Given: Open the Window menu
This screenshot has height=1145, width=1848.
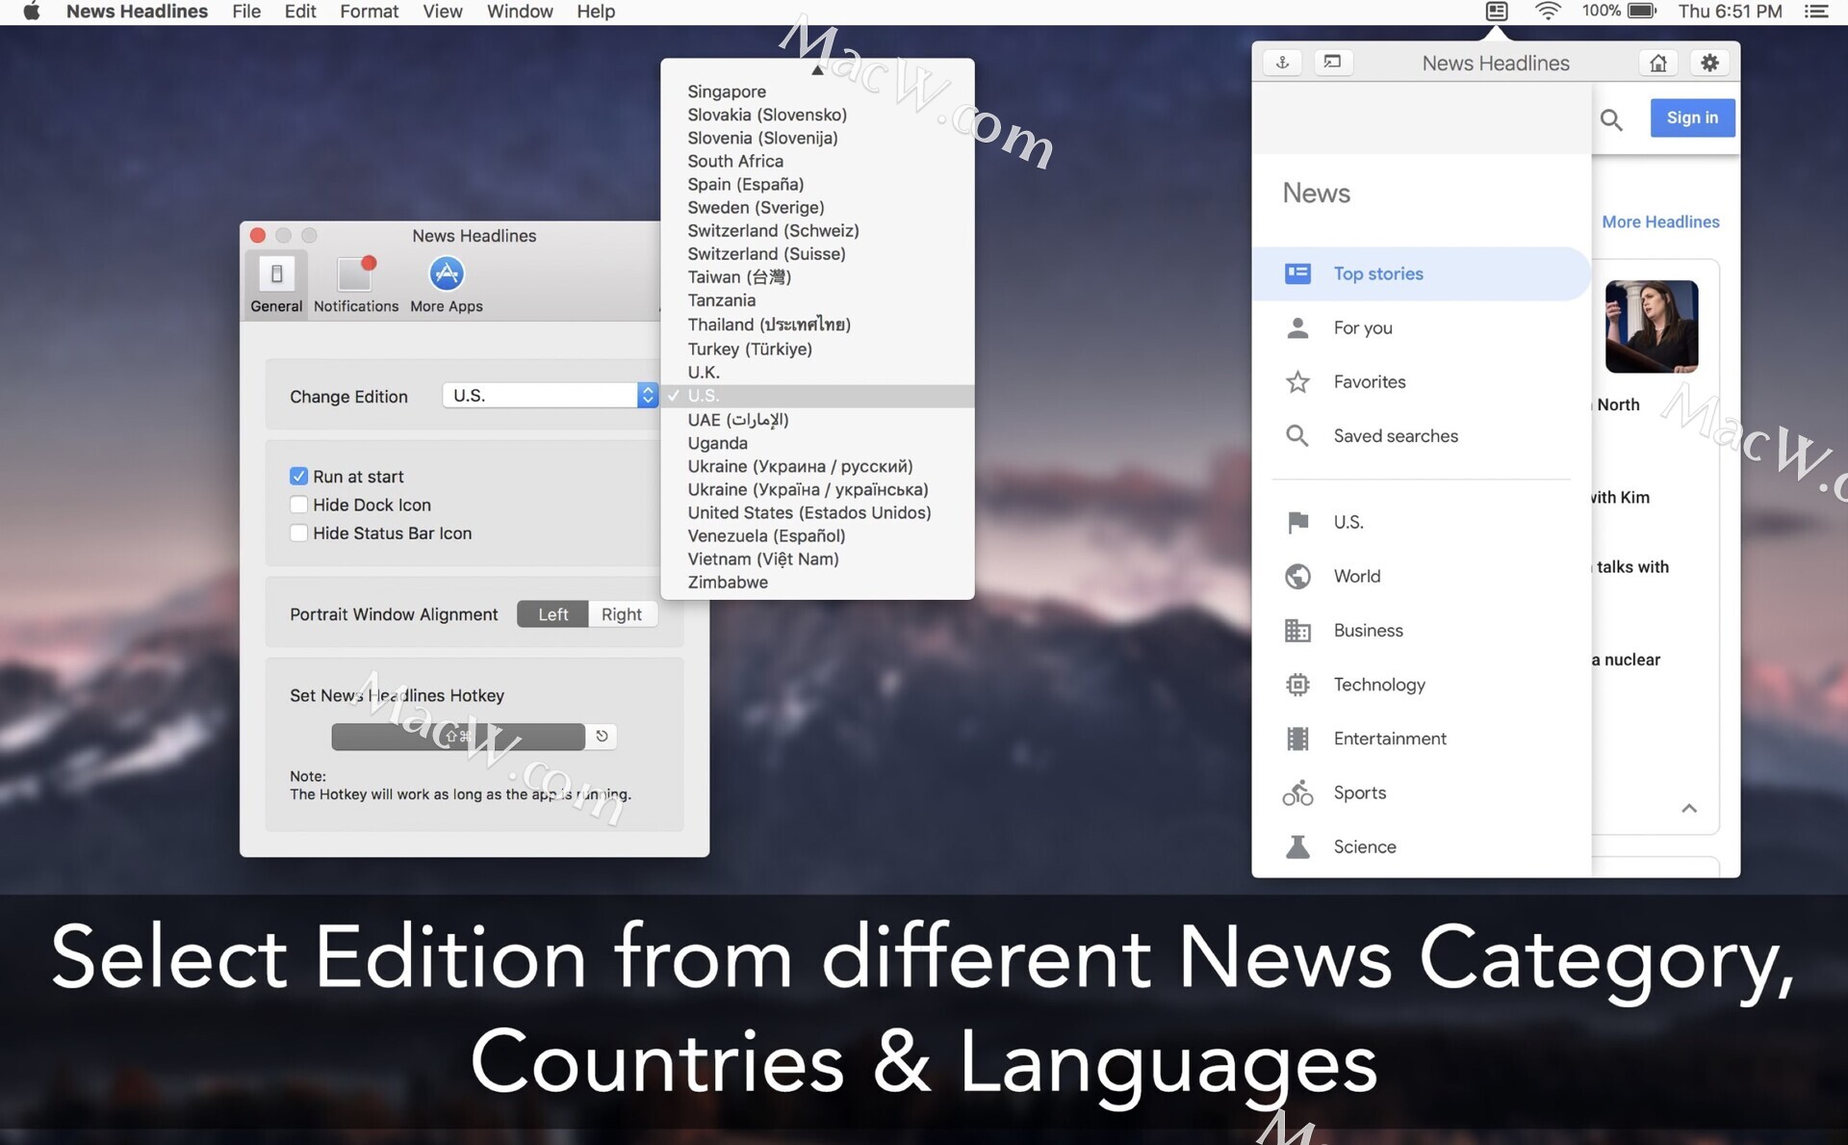Looking at the screenshot, I should pyautogui.click(x=520, y=12).
